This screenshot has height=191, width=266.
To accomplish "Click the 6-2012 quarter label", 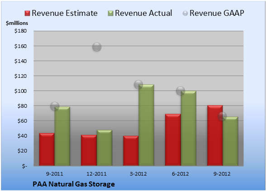I will coord(180,174).
